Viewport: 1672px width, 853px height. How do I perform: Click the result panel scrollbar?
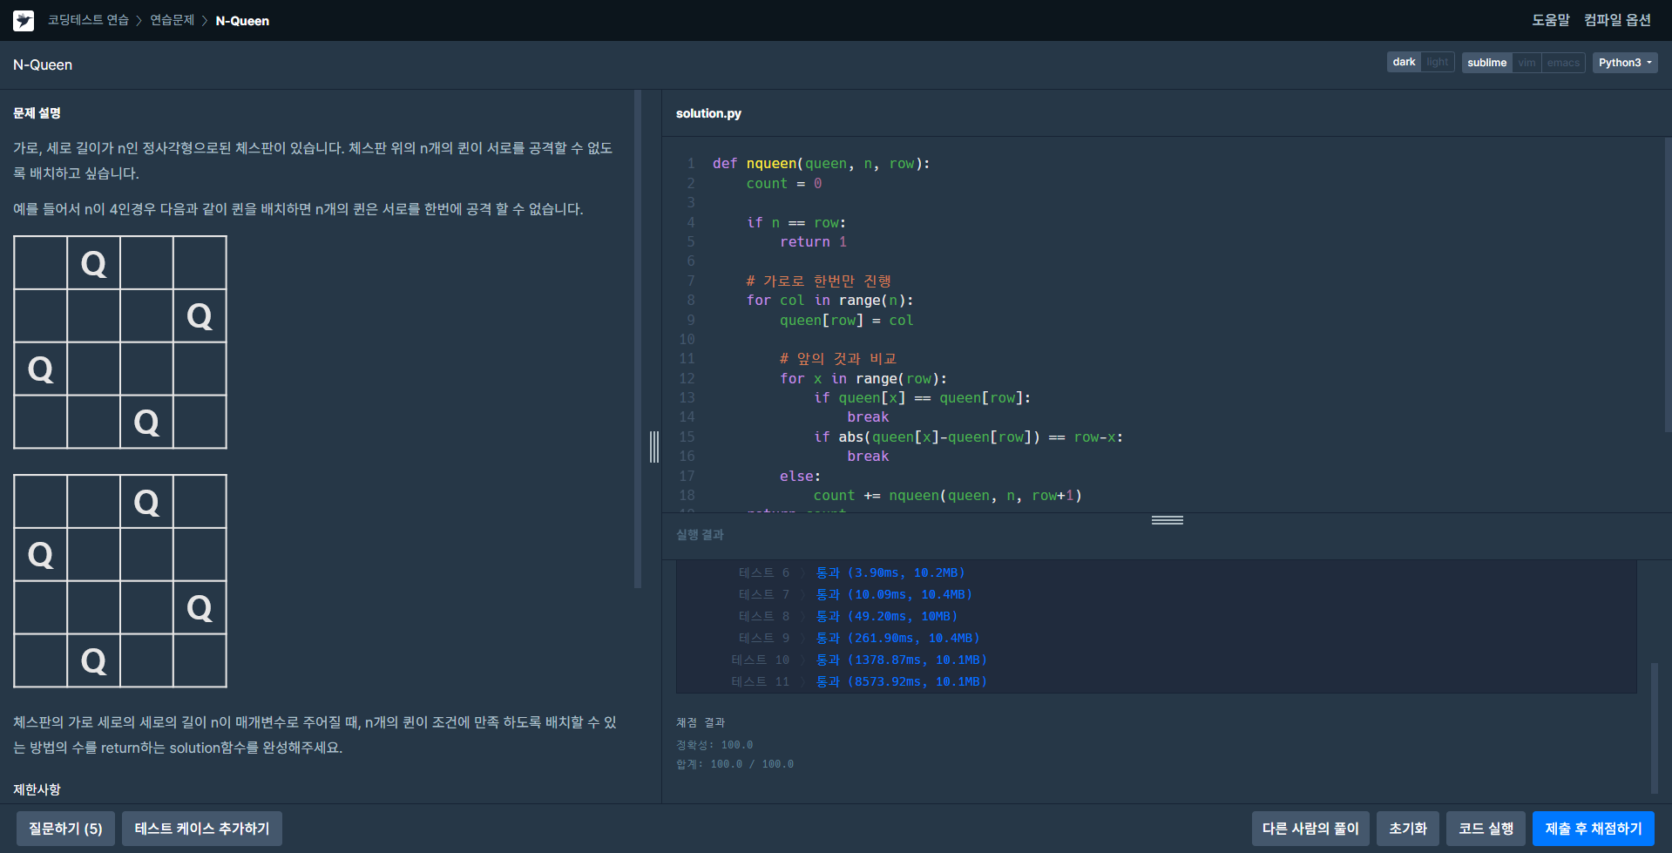1655,728
